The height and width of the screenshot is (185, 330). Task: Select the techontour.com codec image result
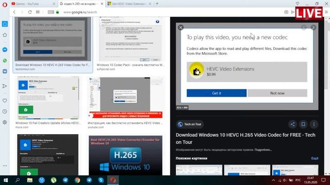click(x=53, y=39)
